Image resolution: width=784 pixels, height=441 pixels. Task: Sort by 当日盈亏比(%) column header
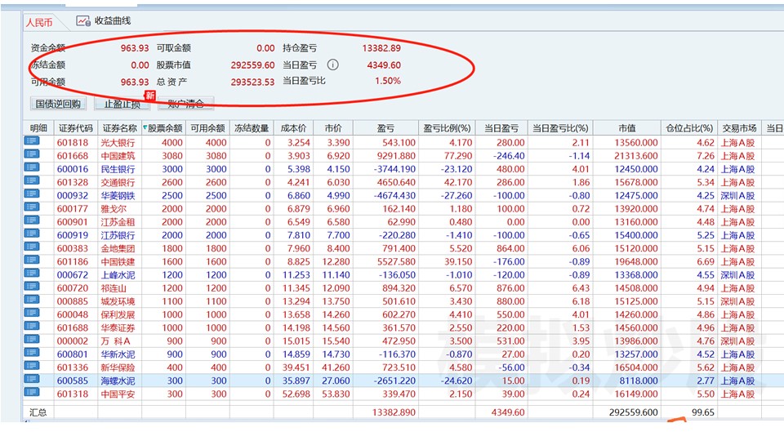[x=560, y=128]
